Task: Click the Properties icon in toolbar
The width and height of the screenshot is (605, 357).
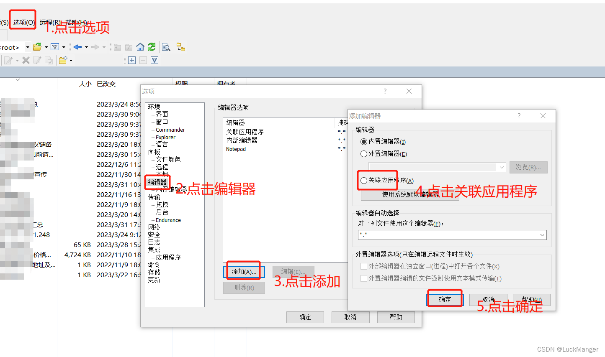Action: click(49, 61)
